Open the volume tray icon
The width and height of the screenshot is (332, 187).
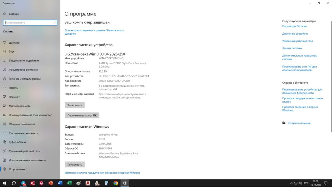(x=300, y=183)
